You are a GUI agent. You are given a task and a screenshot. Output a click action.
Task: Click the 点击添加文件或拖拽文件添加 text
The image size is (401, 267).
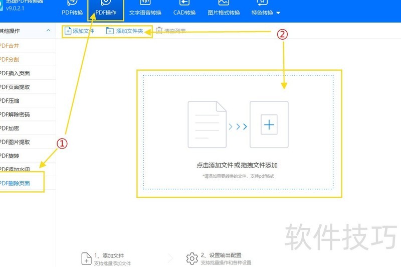click(237, 165)
